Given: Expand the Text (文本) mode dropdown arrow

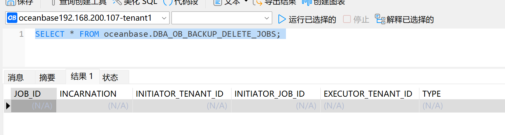Looking at the screenshot, I should coord(246,1).
